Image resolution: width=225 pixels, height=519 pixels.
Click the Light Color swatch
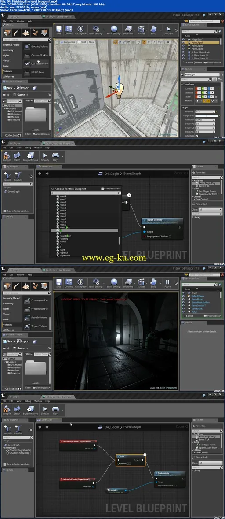206,115
